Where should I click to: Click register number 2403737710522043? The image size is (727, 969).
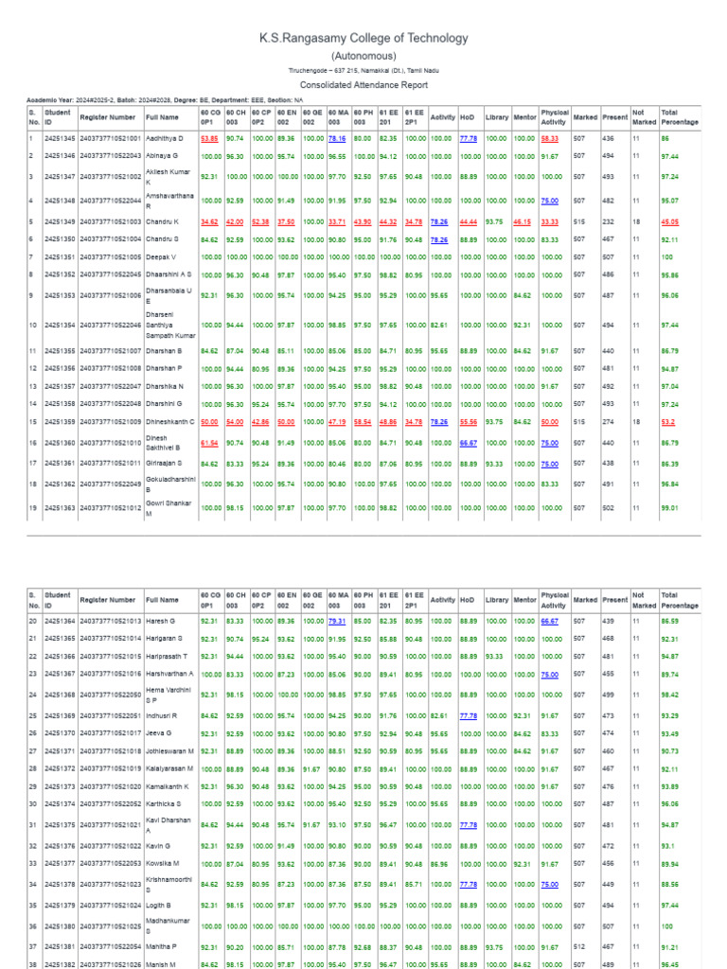point(111,156)
